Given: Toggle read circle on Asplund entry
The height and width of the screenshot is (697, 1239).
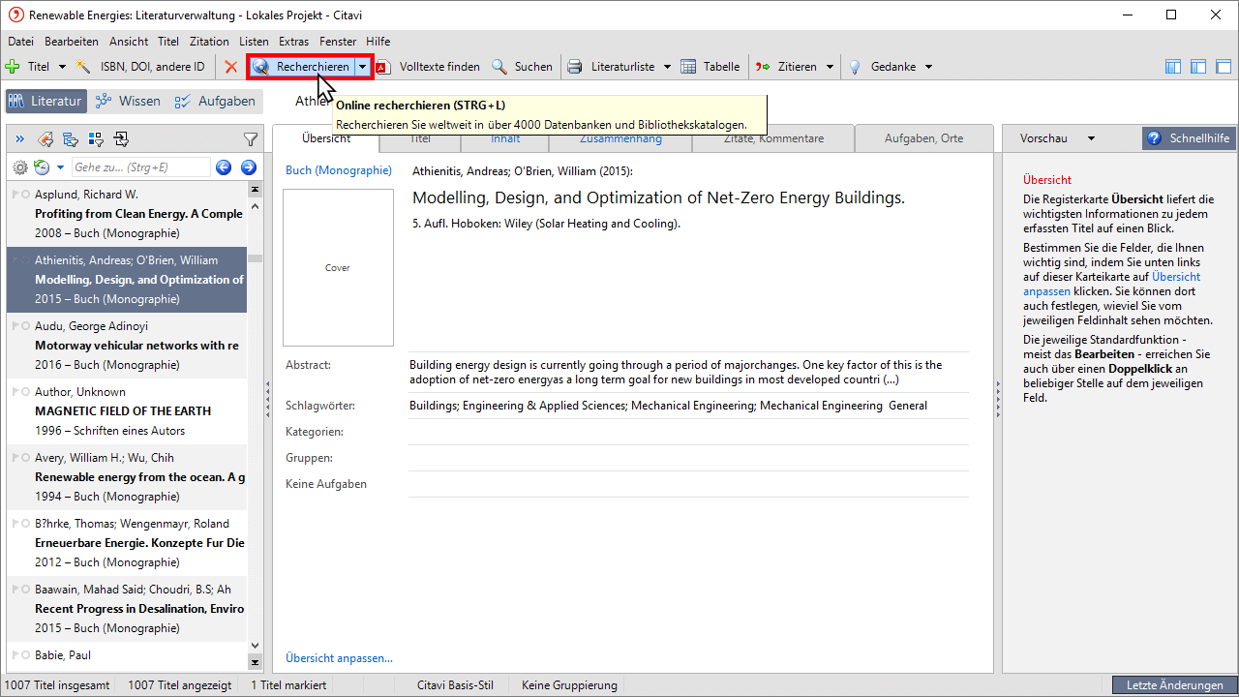Looking at the screenshot, I should point(26,195).
